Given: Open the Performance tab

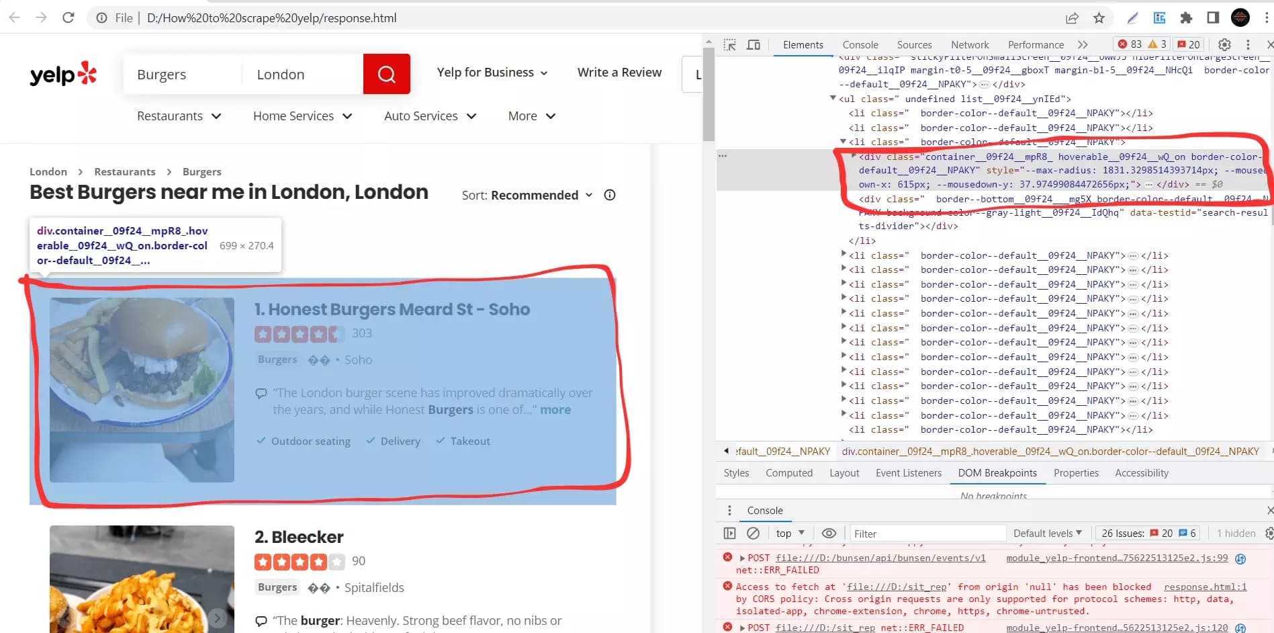Looking at the screenshot, I should coord(1036,45).
